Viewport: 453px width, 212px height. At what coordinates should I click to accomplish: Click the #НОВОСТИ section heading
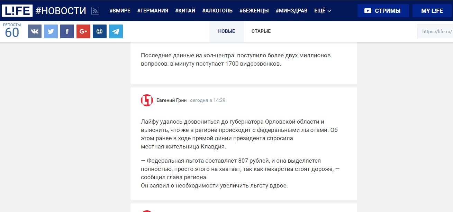tap(61, 11)
